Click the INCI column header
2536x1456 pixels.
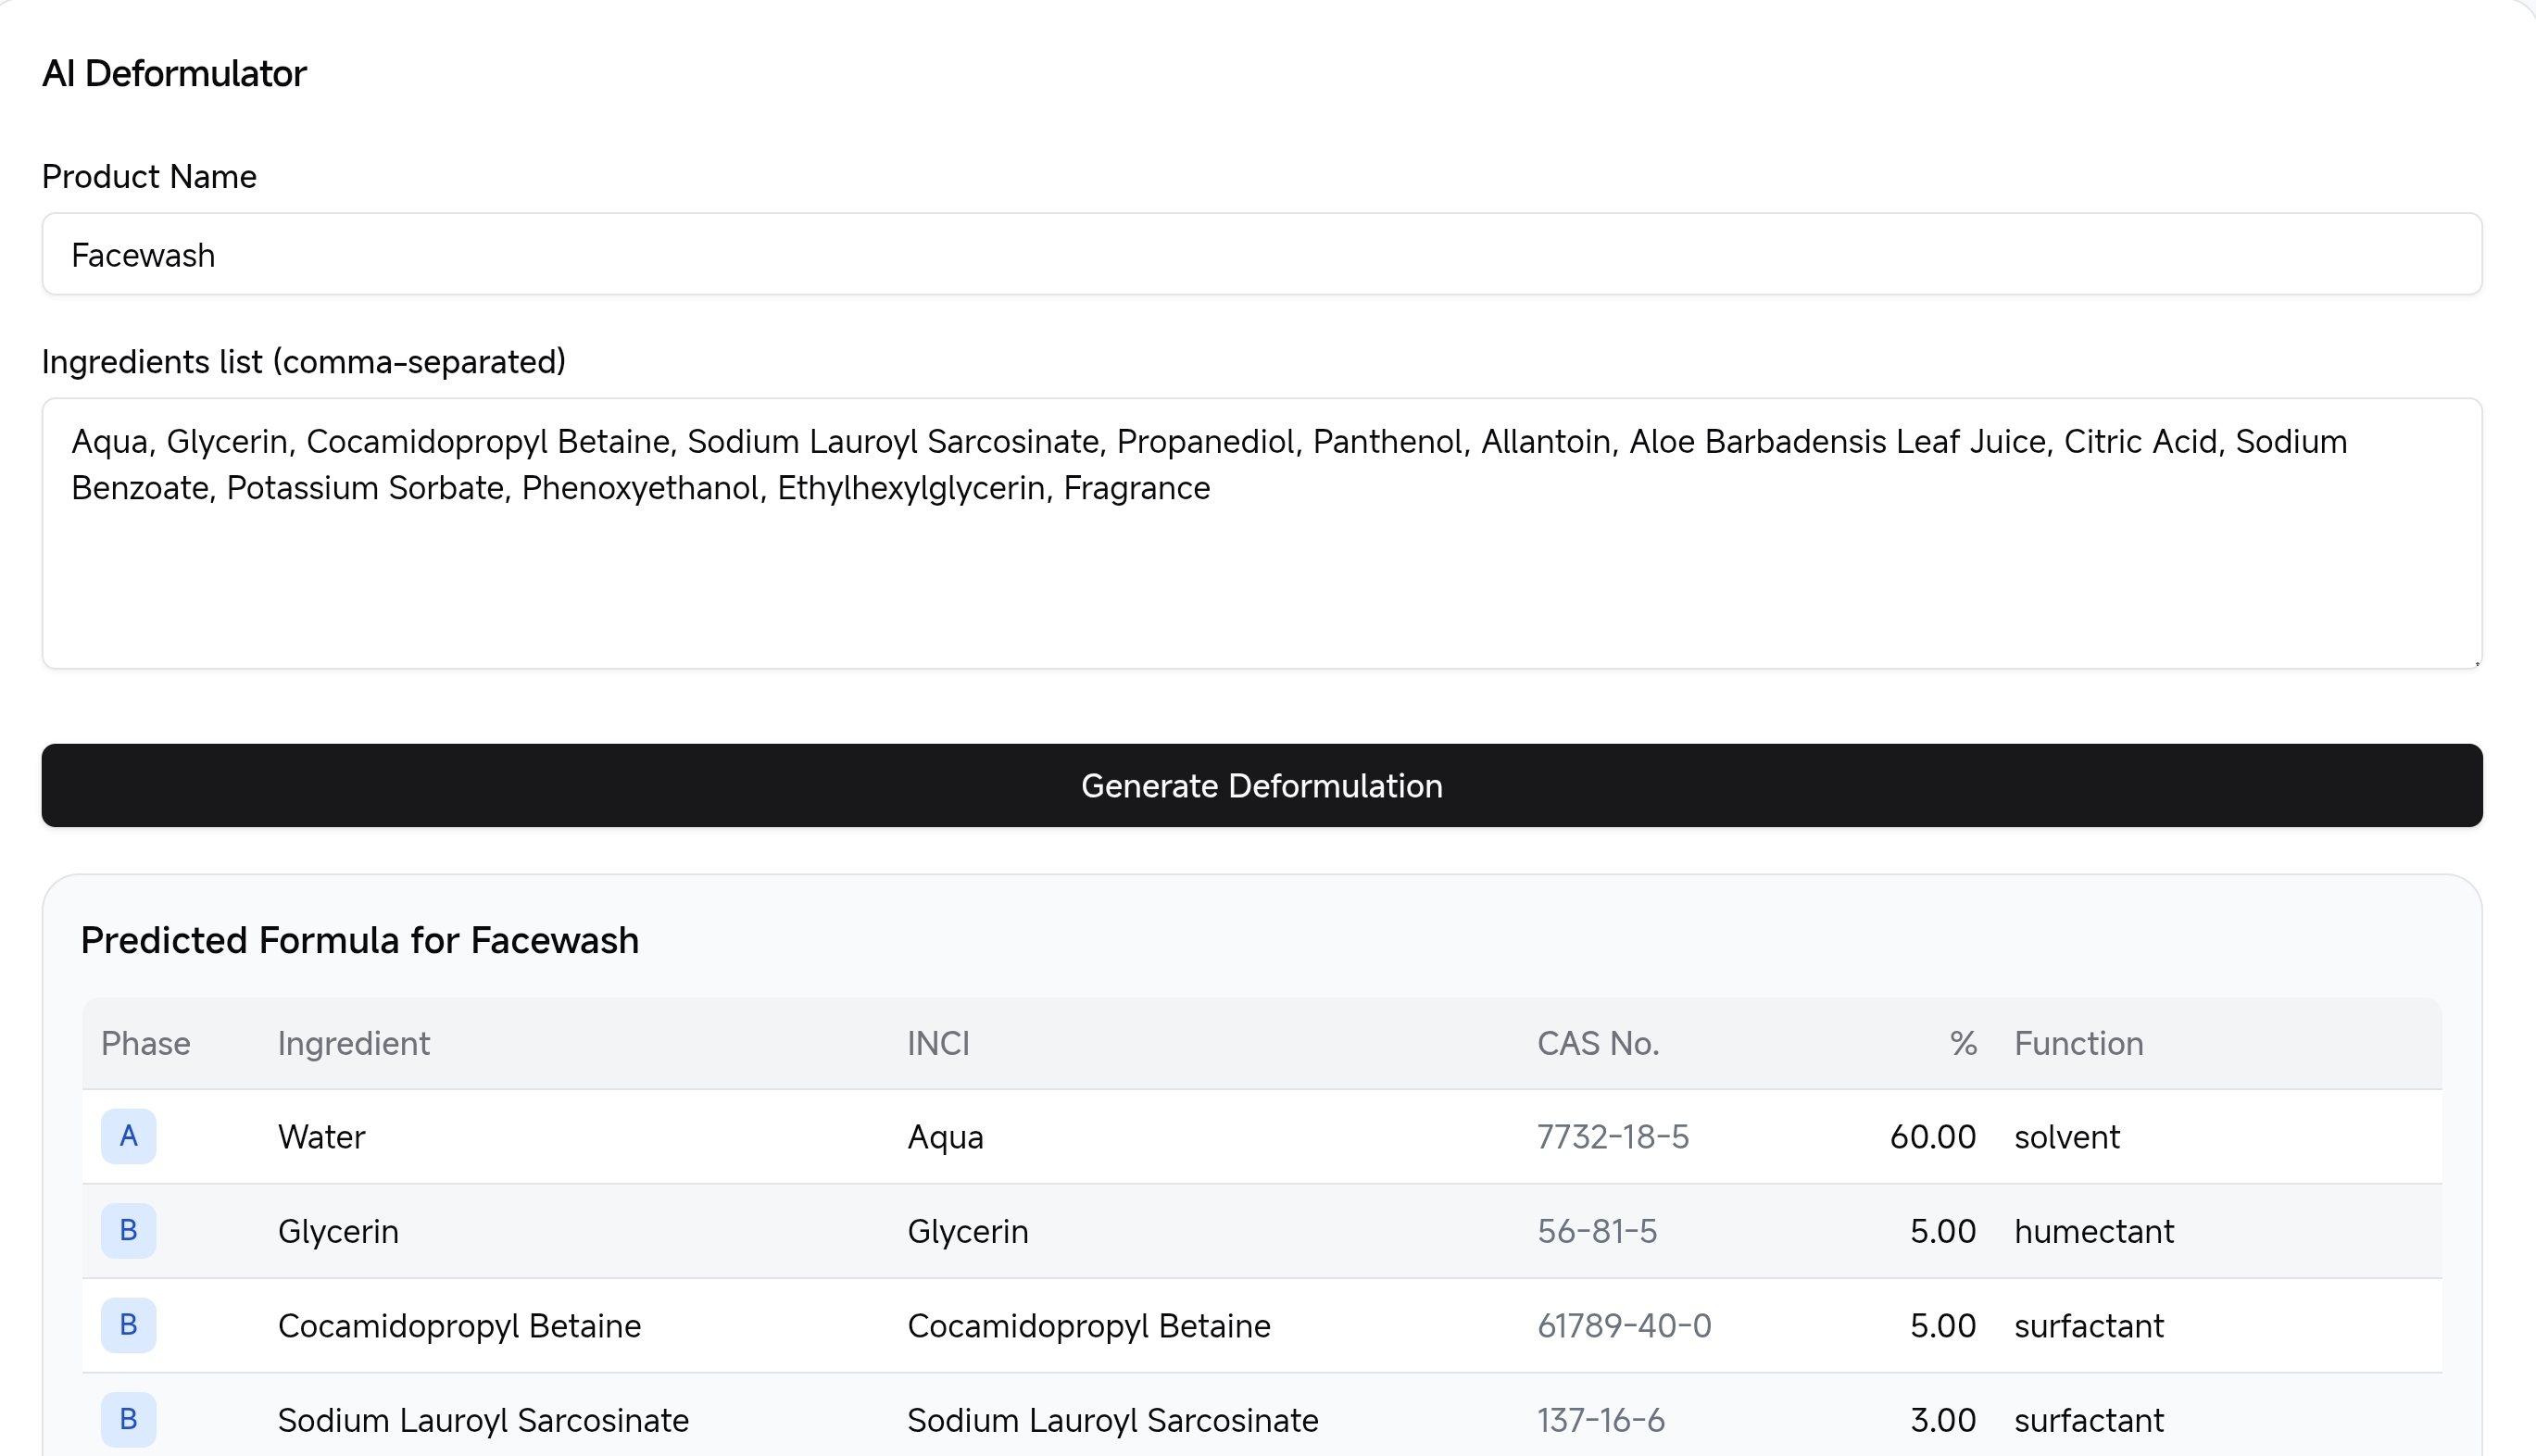click(938, 1043)
